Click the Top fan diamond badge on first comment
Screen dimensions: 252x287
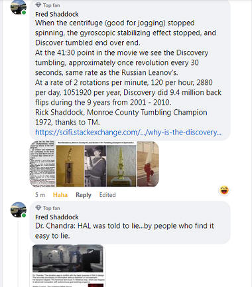(x=38, y=5)
